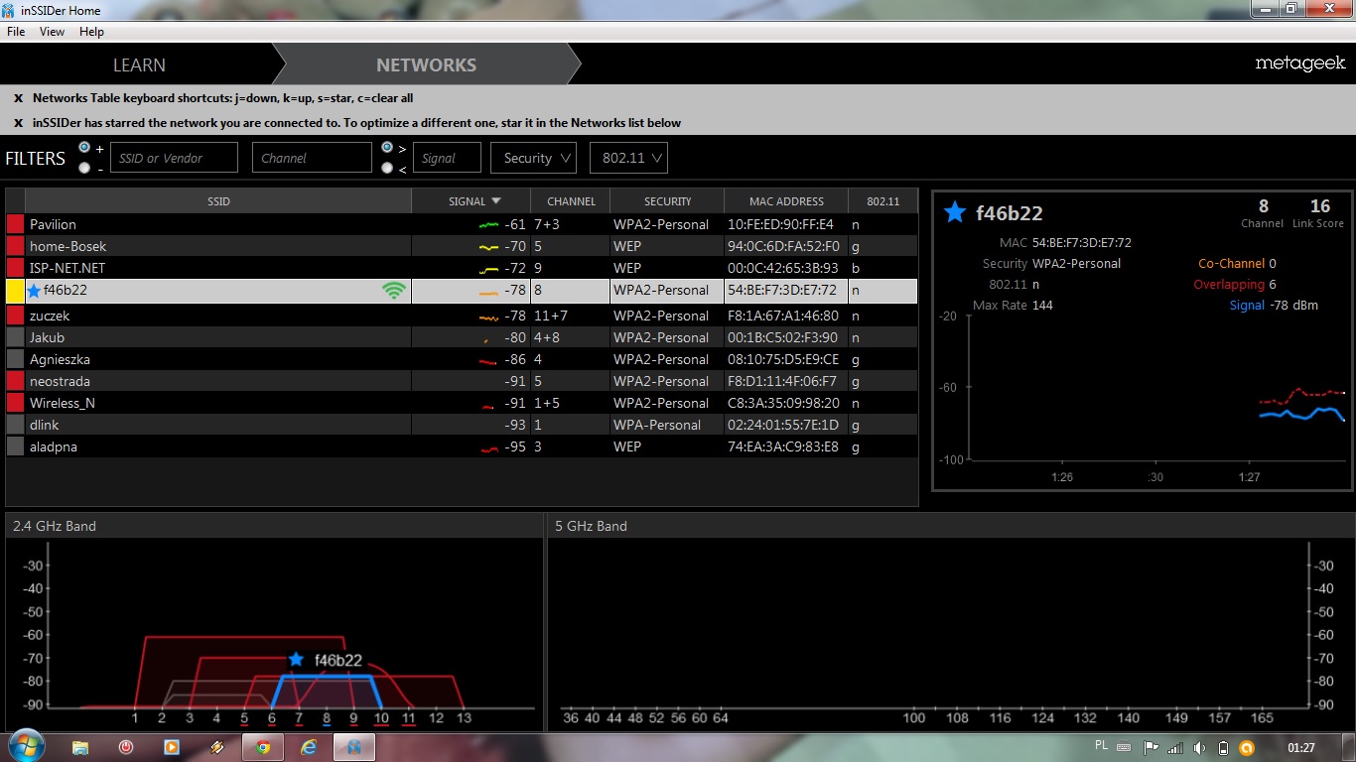This screenshot has width=1356, height=762.
Task: Sort networks by the SSID column header
Action: click(218, 201)
